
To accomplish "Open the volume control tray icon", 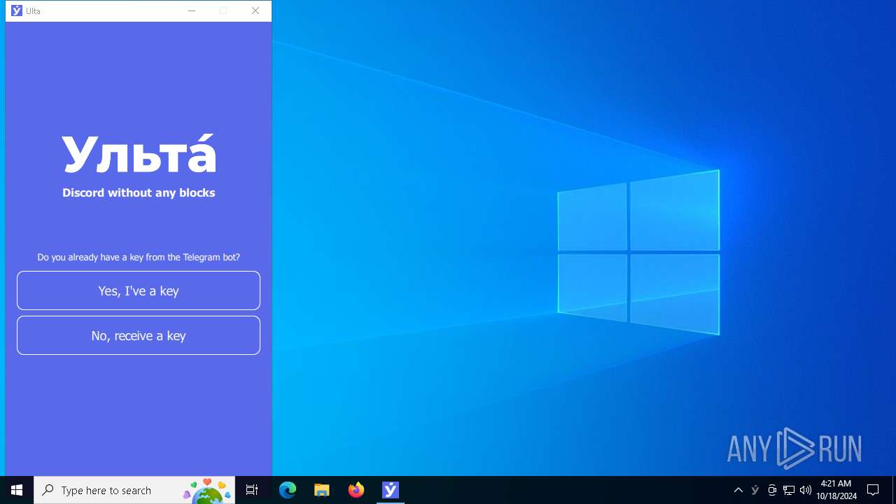I will 806,490.
